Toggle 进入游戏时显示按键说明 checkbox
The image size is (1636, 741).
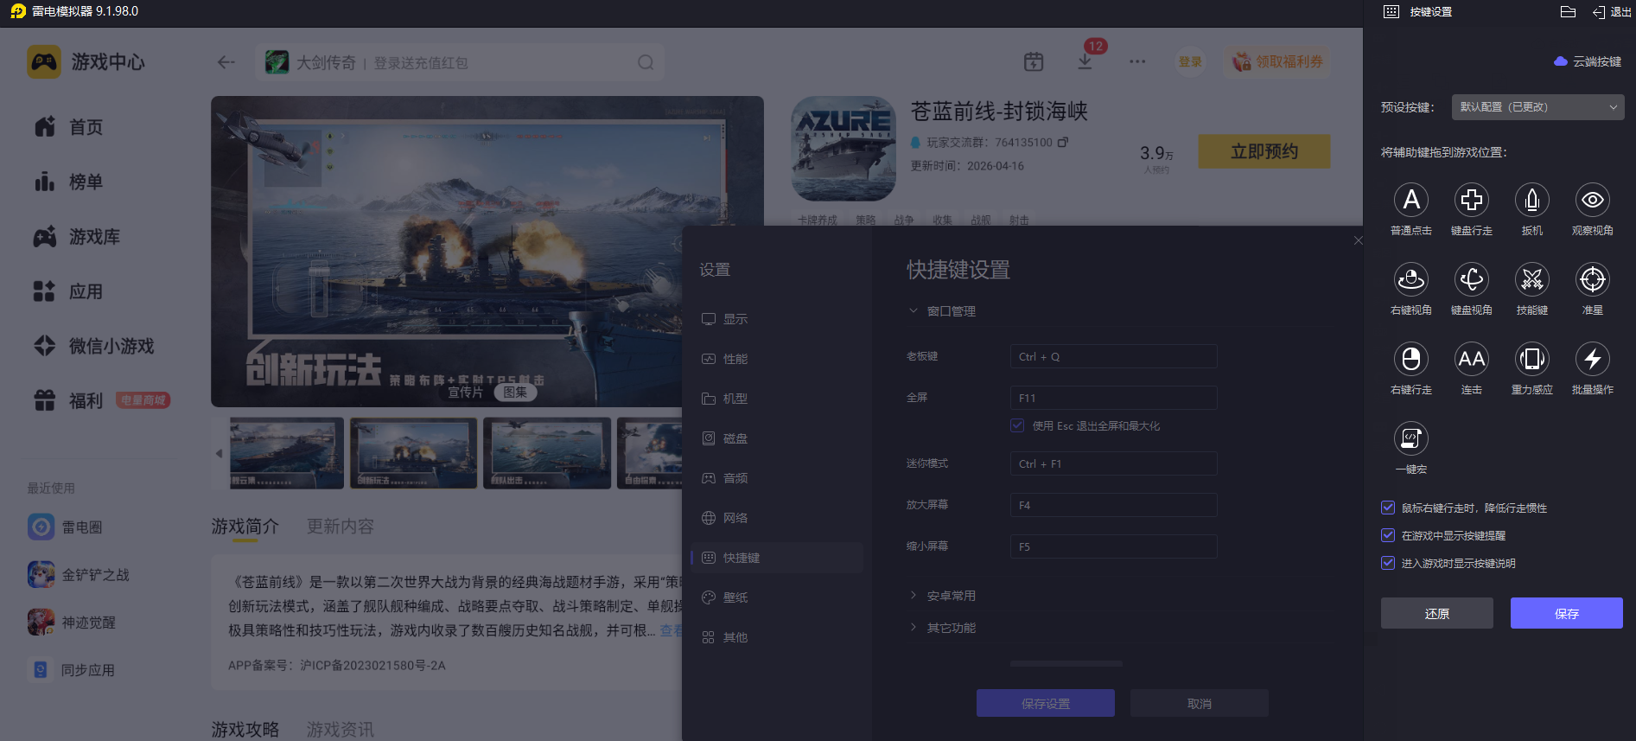coord(1388,564)
